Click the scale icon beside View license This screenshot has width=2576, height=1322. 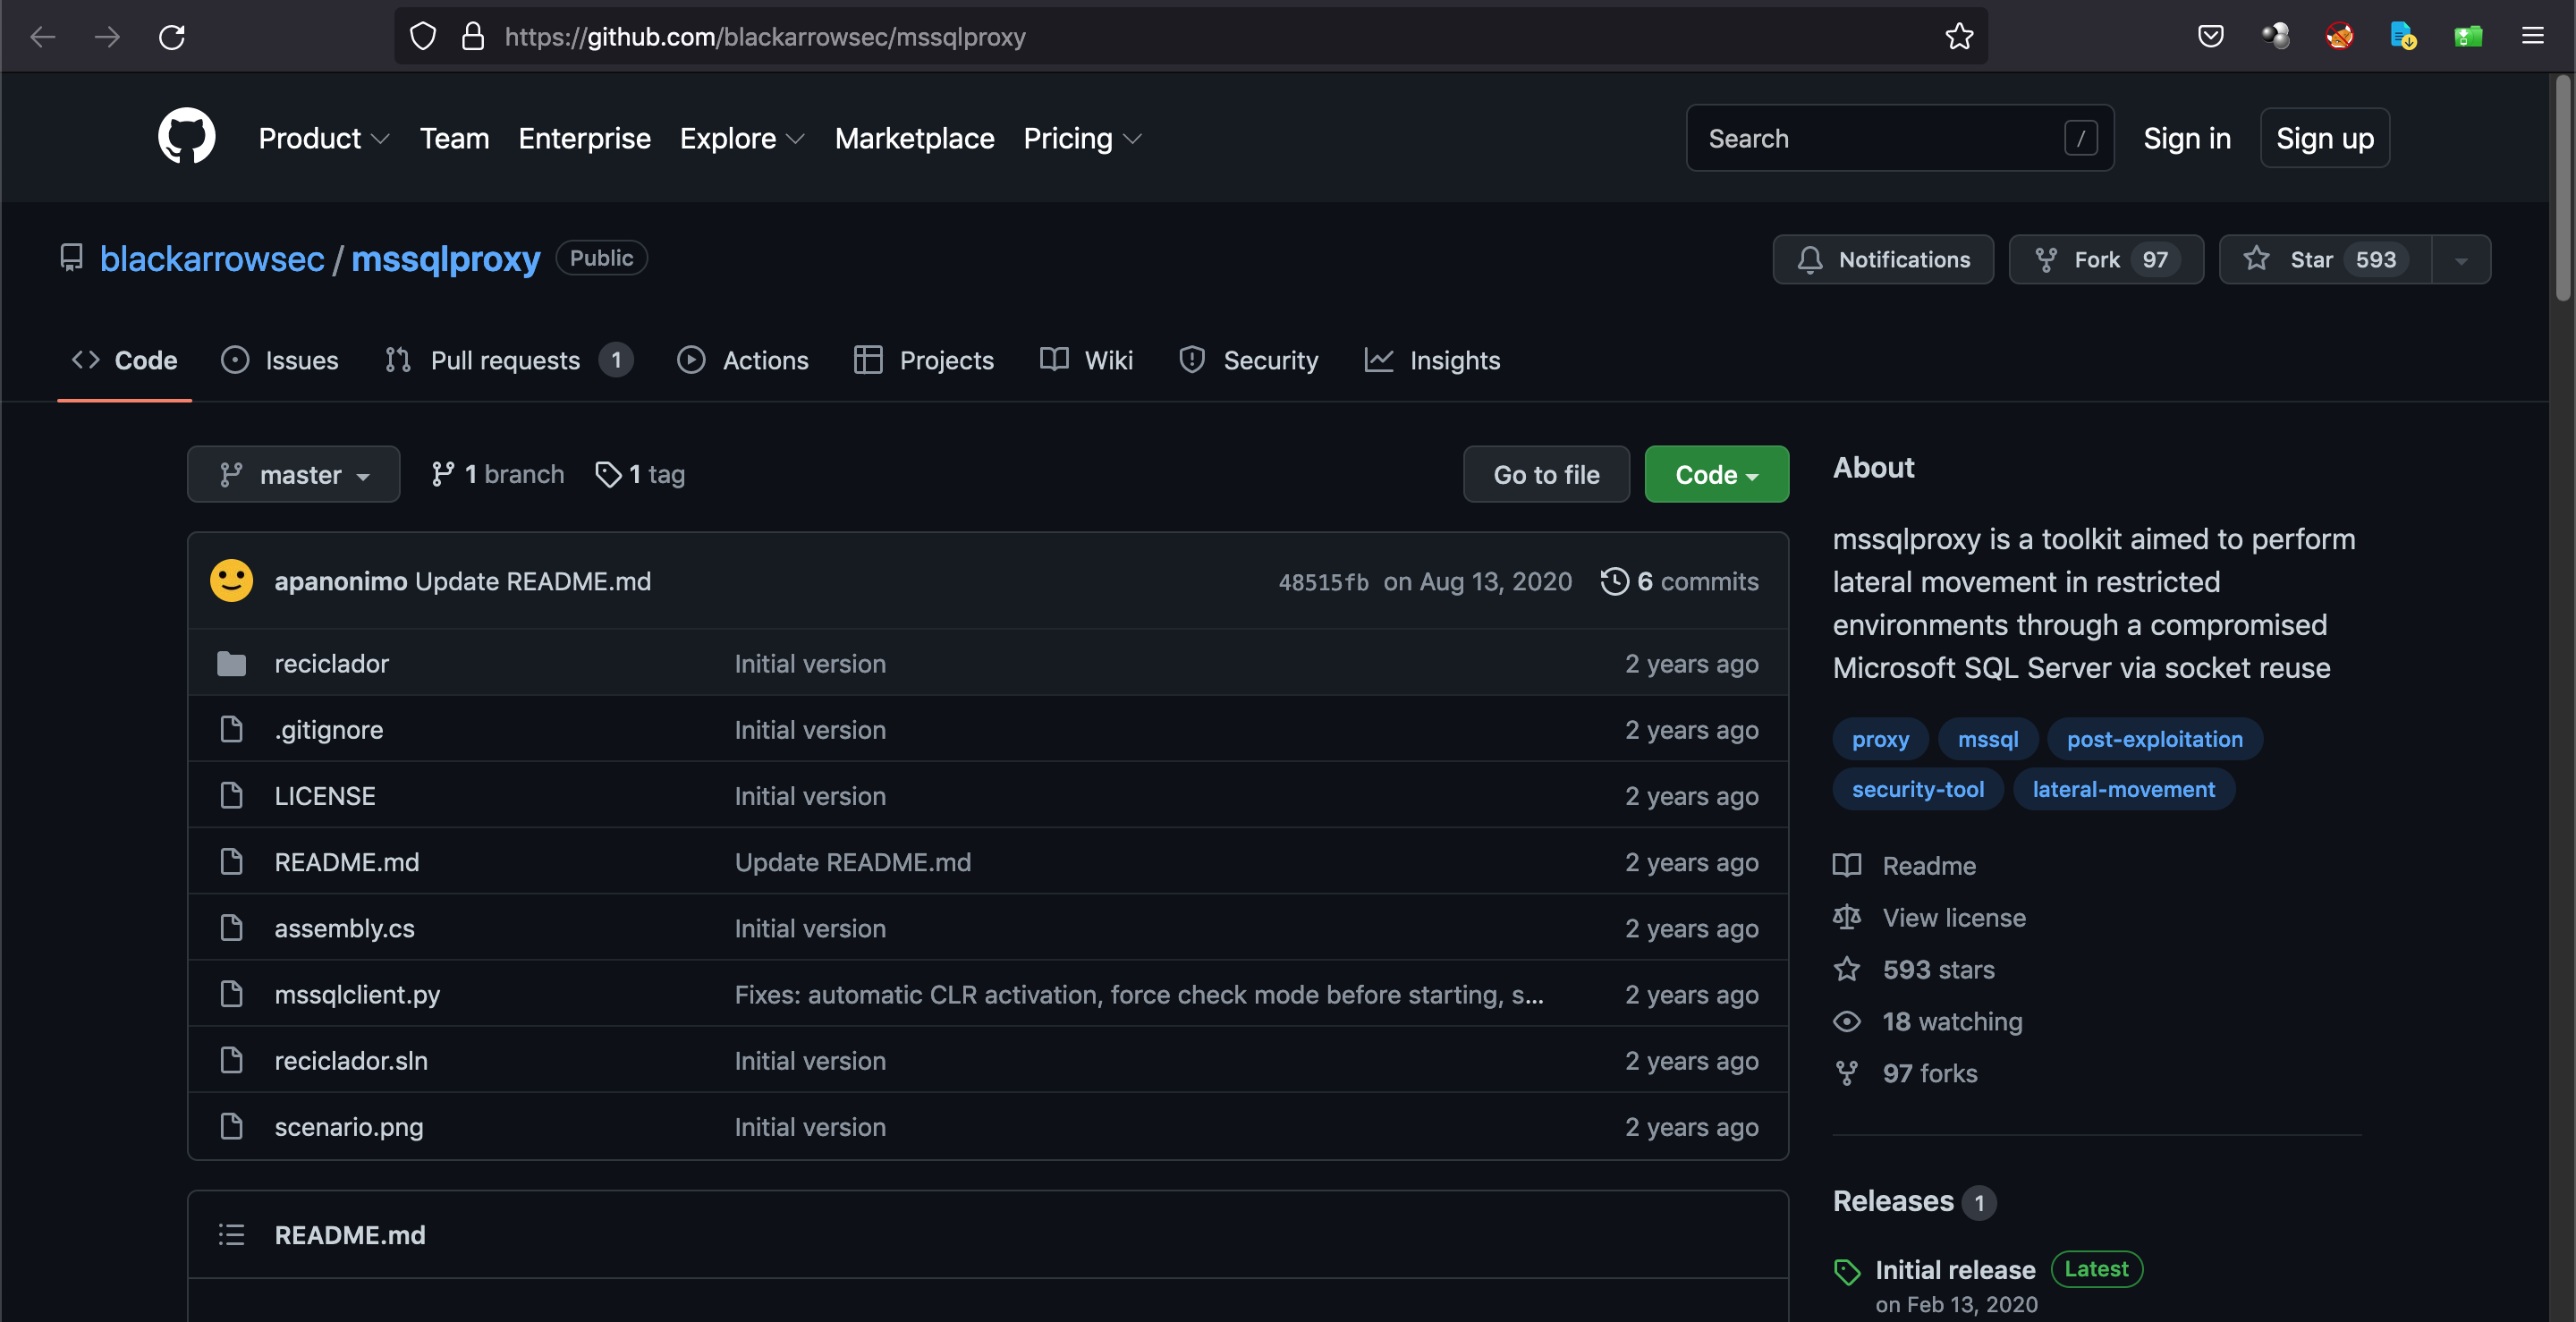1847,917
